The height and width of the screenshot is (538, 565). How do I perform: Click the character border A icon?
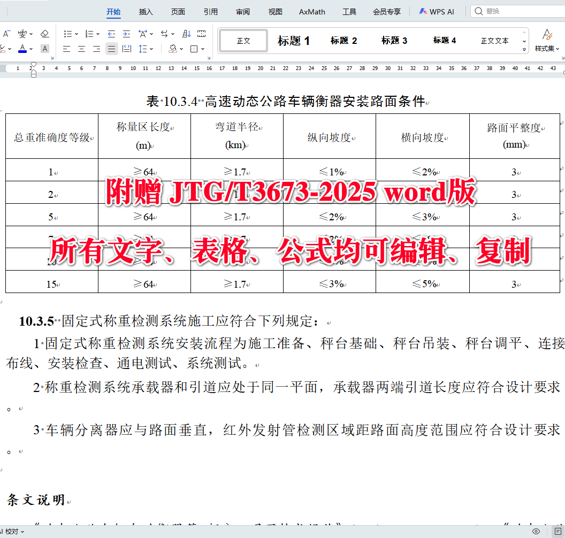(45, 49)
